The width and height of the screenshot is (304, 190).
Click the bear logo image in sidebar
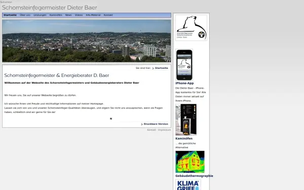(191, 28)
